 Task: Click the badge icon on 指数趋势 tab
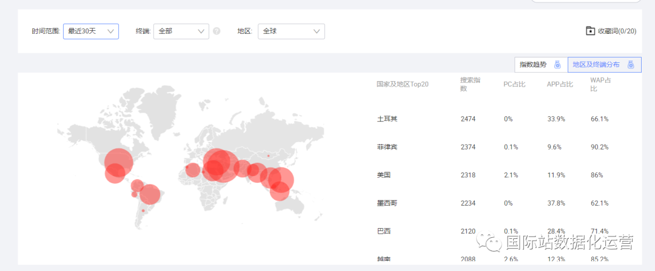pyautogui.click(x=557, y=65)
